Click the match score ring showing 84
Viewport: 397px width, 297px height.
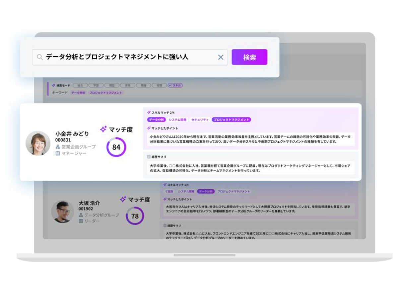116,147
